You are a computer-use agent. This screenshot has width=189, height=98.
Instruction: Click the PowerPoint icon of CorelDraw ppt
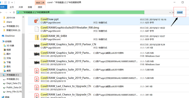[x=37, y=21]
